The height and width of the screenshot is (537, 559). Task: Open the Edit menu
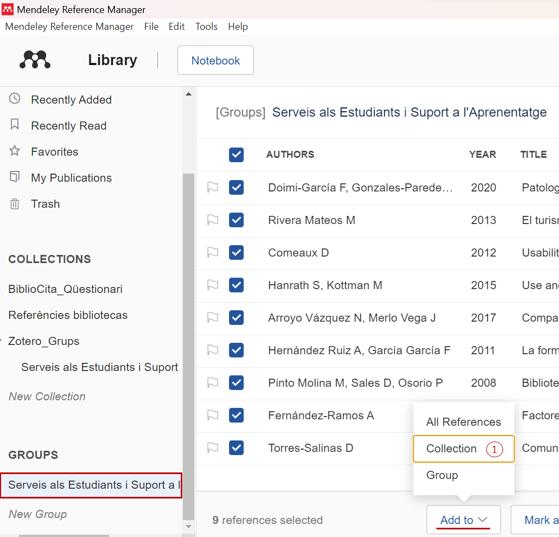point(176,27)
